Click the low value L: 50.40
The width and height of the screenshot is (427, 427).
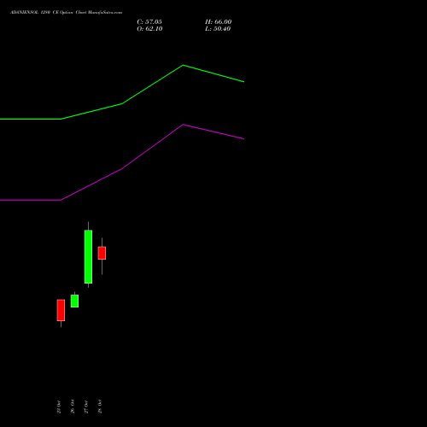tap(218, 29)
